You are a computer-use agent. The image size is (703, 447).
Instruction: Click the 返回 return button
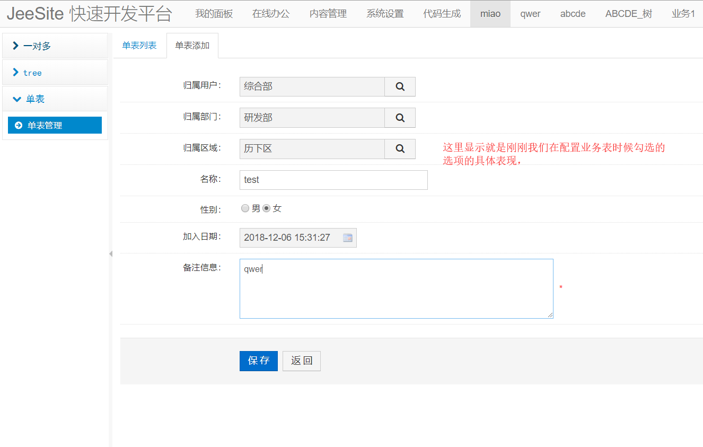[301, 361]
